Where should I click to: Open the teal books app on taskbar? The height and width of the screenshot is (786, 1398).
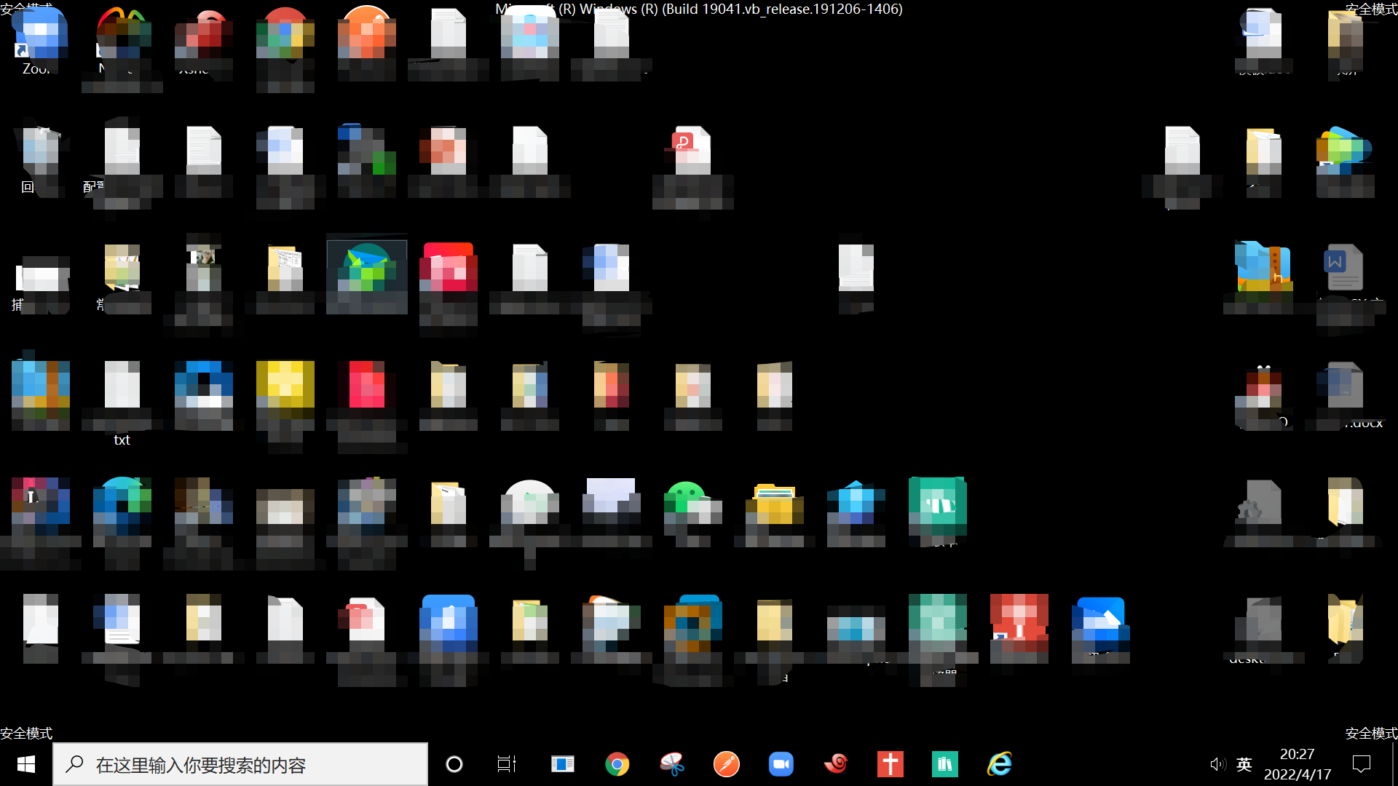coord(944,764)
